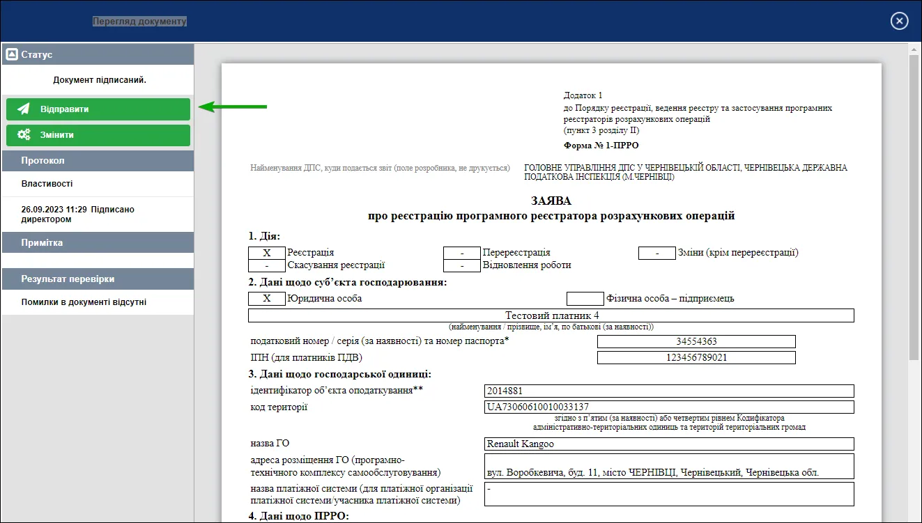Click the назва ГО field Renault Kangoo
Viewport: 922px width, 523px height.
click(x=669, y=444)
